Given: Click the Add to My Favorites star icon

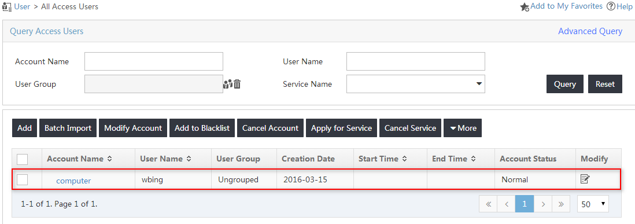Looking at the screenshot, I should pyautogui.click(x=525, y=7).
